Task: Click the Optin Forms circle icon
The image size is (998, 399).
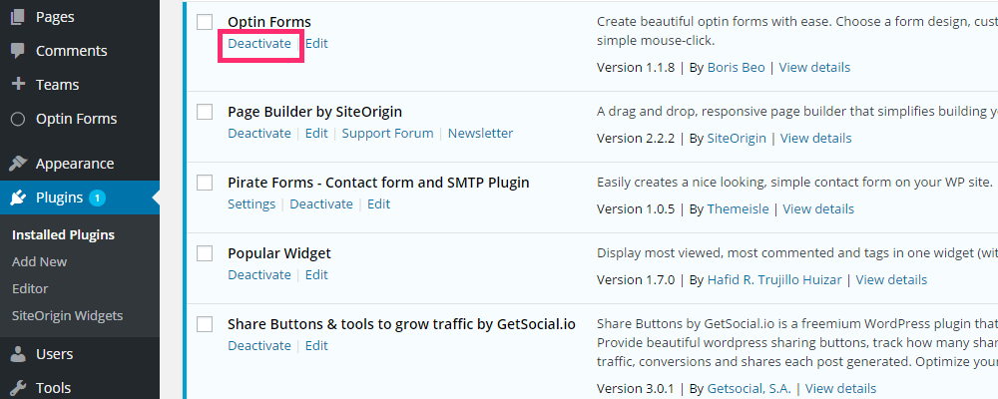Action: click(x=18, y=119)
